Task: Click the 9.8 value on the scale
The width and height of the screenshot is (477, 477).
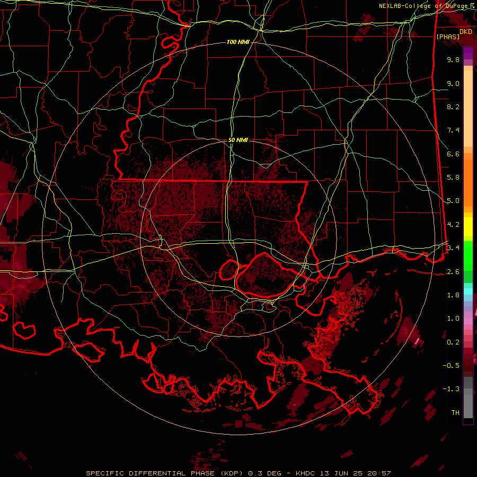Action: coord(453,59)
